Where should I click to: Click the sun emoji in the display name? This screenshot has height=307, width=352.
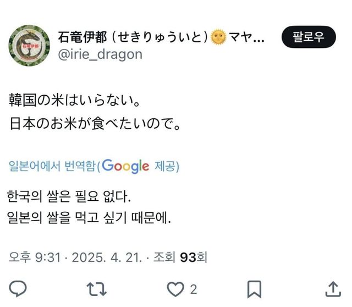pos(218,37)
